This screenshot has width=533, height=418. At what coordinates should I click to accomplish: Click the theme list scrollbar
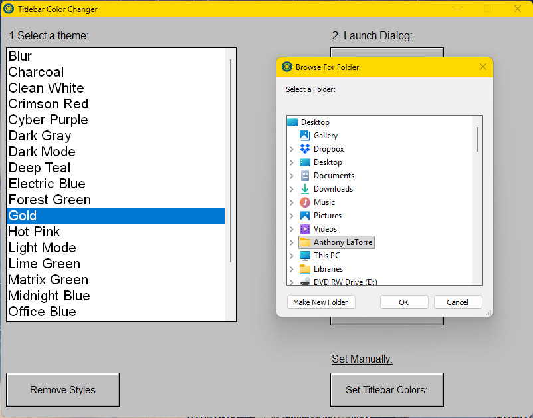click(x=231, y=160)
